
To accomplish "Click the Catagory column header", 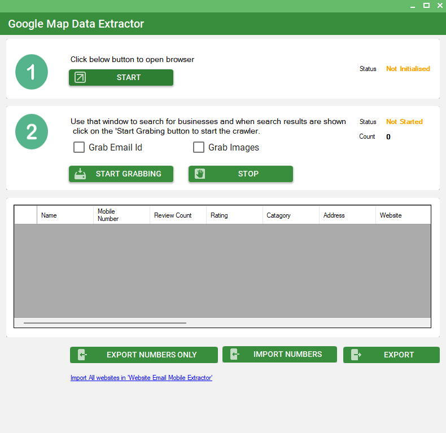I will [x=291, y=215].
